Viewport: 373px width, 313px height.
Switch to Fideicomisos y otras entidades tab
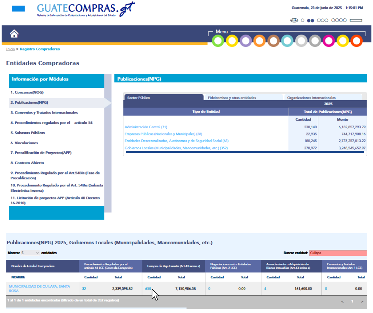click(232, 98)
